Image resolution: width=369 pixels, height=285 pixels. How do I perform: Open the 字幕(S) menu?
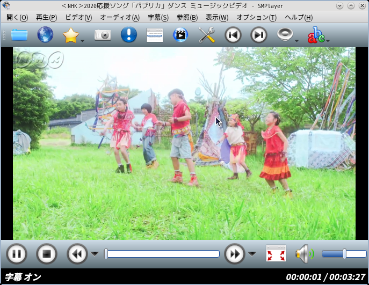(158, 17)
